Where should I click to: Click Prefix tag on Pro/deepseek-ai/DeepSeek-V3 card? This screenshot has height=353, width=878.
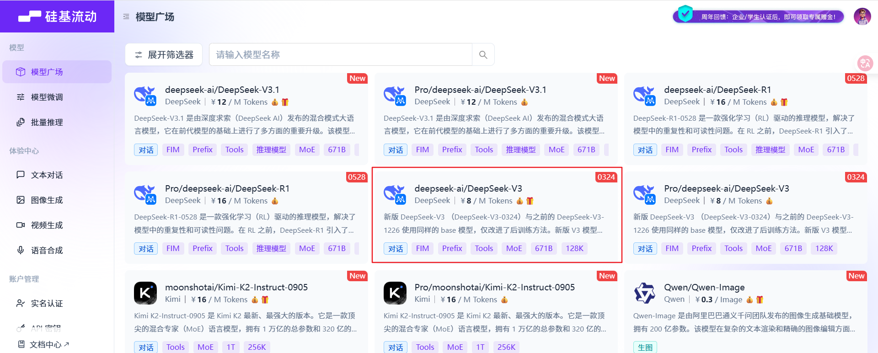pyautogui.click(x=701, y=248)
